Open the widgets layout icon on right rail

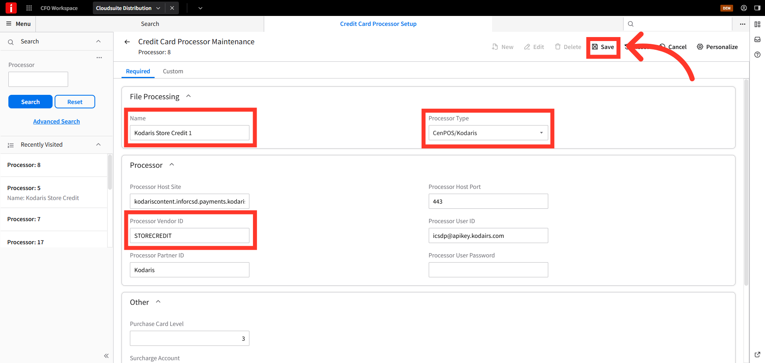tap(757, 24)
